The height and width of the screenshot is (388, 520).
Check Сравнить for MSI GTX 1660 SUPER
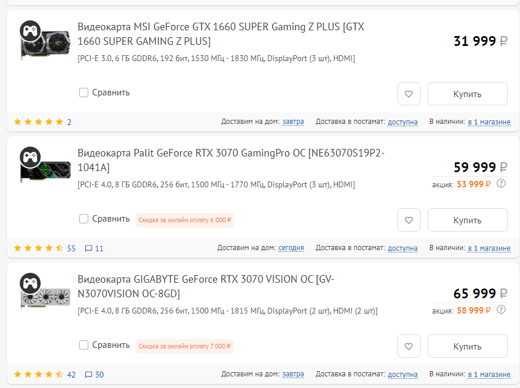tap(84, 92)
